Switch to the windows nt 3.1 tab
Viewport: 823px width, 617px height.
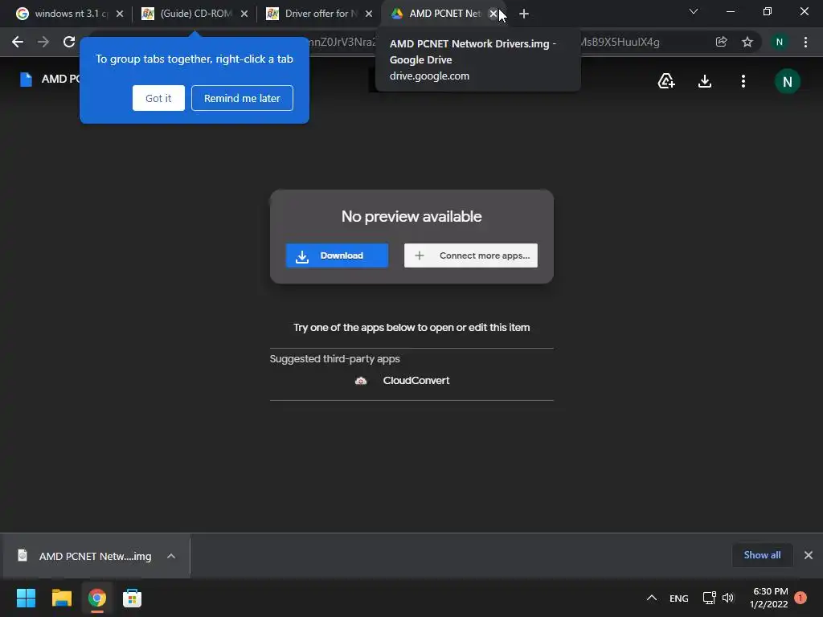click(x=66, y=14)
